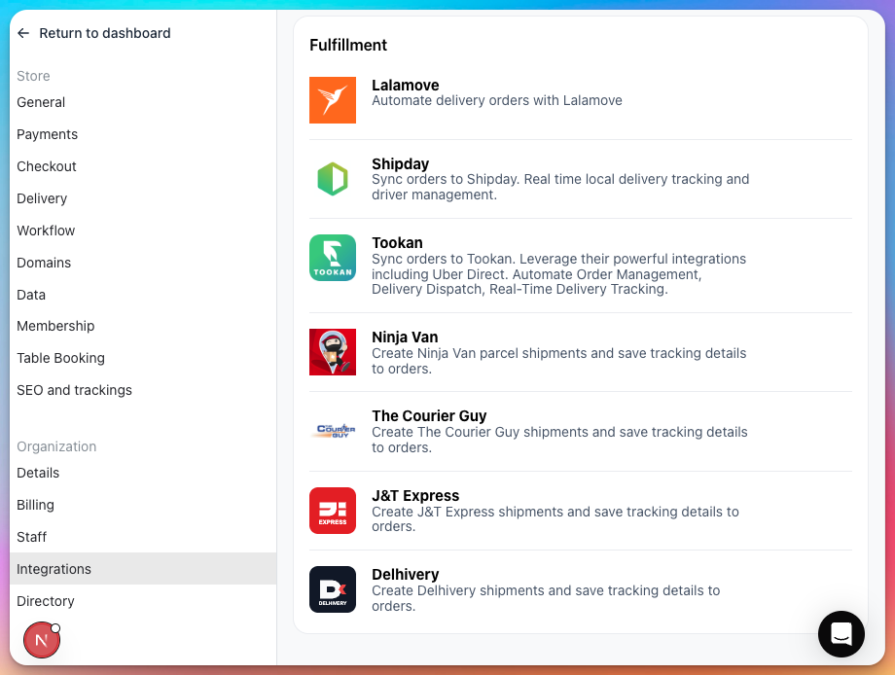Click the Shipday green hexagon logo

pos(332,179)
